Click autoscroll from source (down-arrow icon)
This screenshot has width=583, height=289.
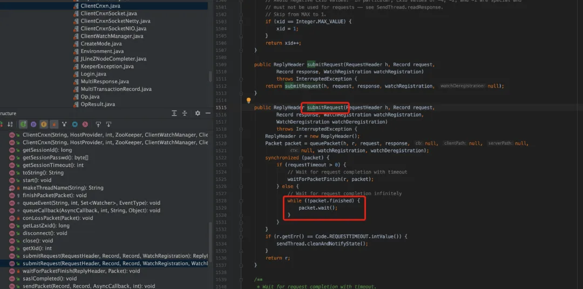pos(109,124)
